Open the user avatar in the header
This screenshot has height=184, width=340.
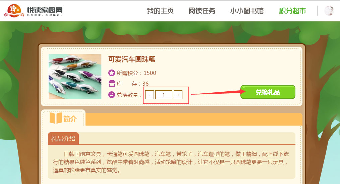[329, 11]
